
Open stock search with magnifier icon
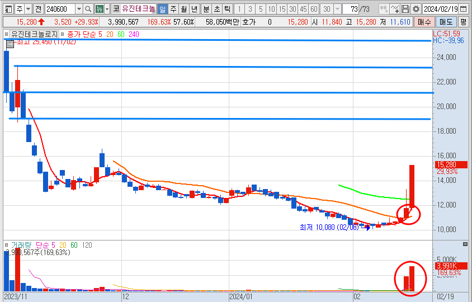click(88, 9)
